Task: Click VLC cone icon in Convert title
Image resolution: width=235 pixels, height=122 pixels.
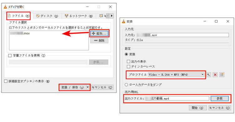Action: coord(123,21)
